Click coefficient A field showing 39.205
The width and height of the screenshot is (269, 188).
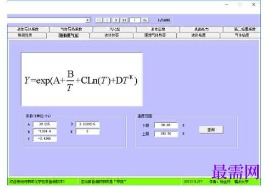pos(45,124)
